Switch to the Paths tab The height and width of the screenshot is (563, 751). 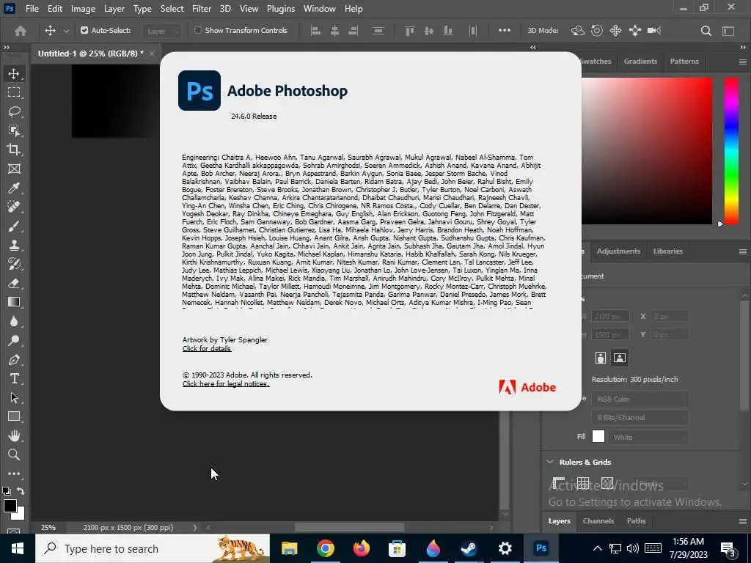click(636, 521)
